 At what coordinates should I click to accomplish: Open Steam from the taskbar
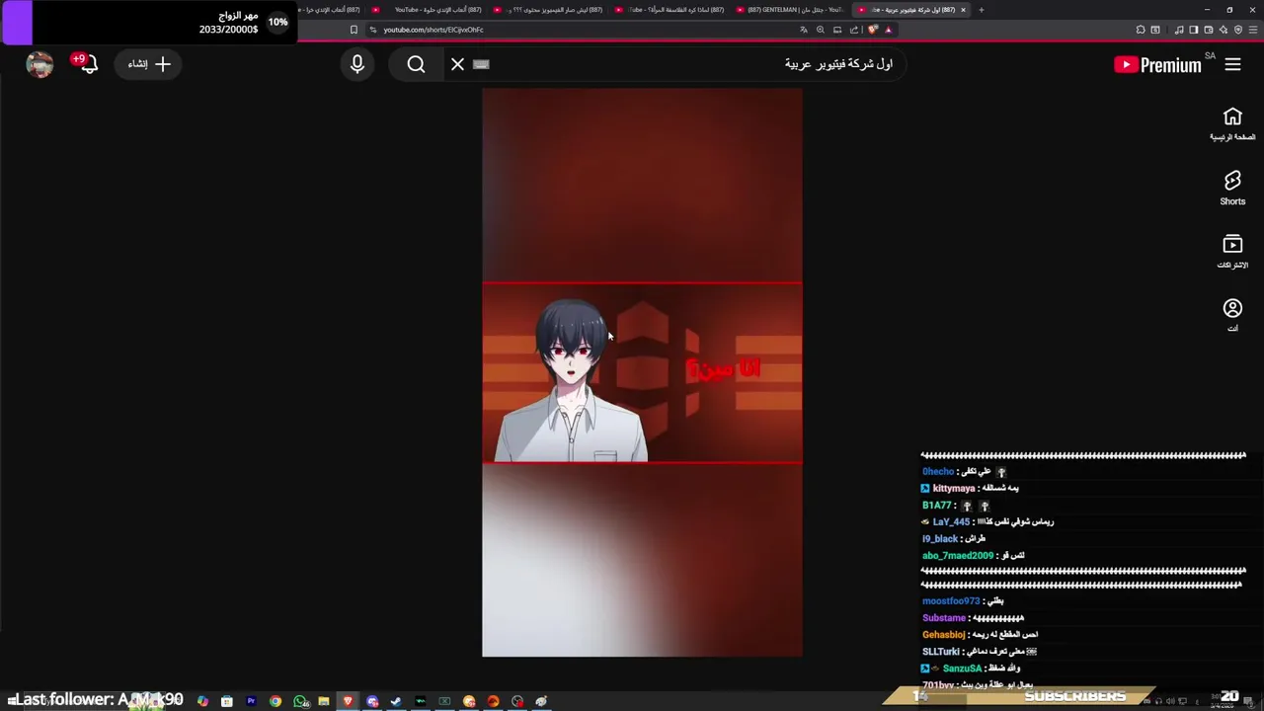[396, 701]
